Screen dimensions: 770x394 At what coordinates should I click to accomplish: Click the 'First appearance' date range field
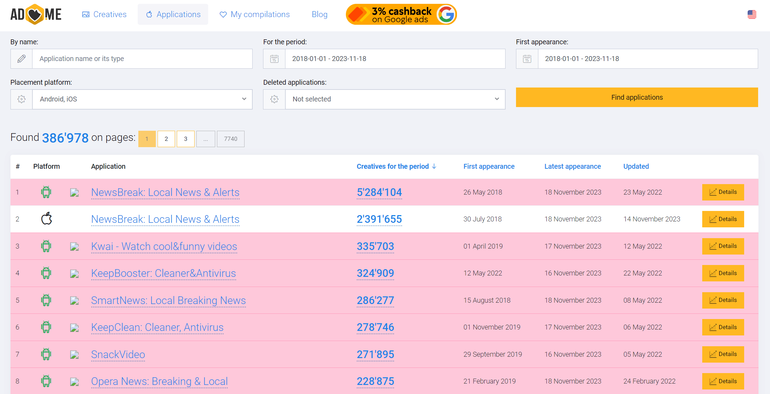click(648, 59)
